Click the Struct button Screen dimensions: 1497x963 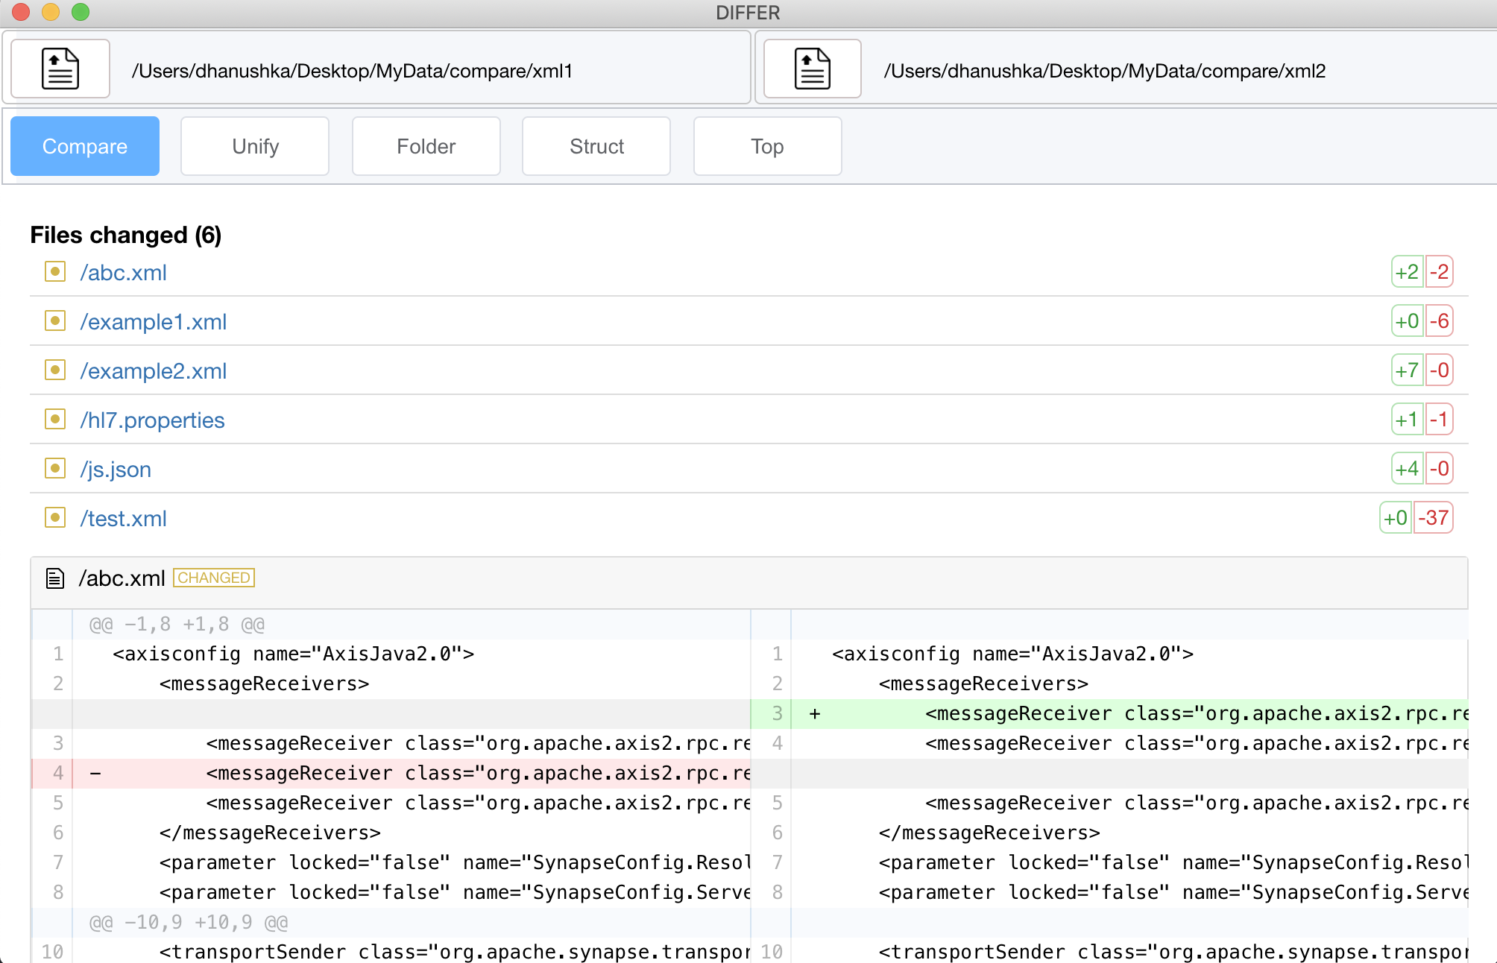tap(596, 146)
